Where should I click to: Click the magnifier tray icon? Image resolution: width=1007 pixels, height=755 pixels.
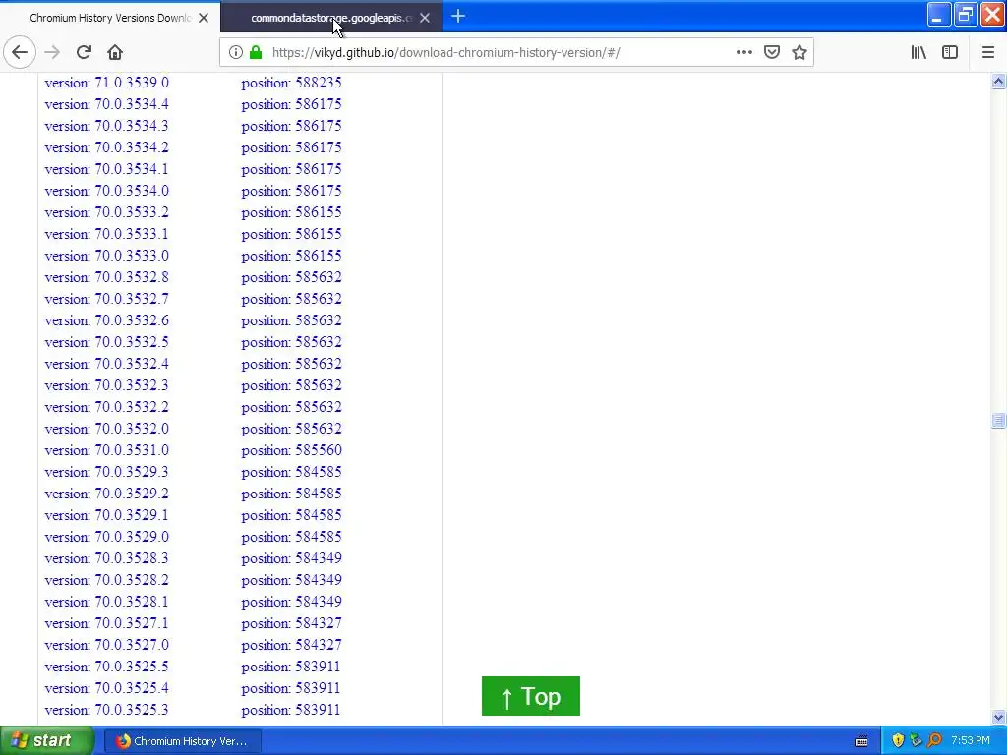934,741
